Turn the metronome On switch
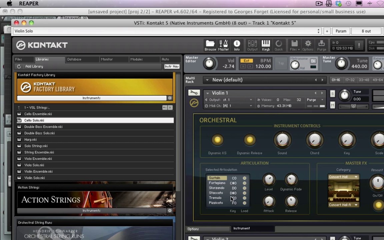 313,61
